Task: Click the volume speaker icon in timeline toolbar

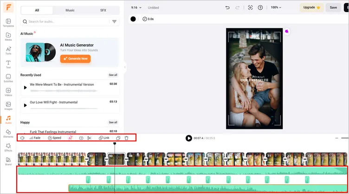Action: [22, 138]
